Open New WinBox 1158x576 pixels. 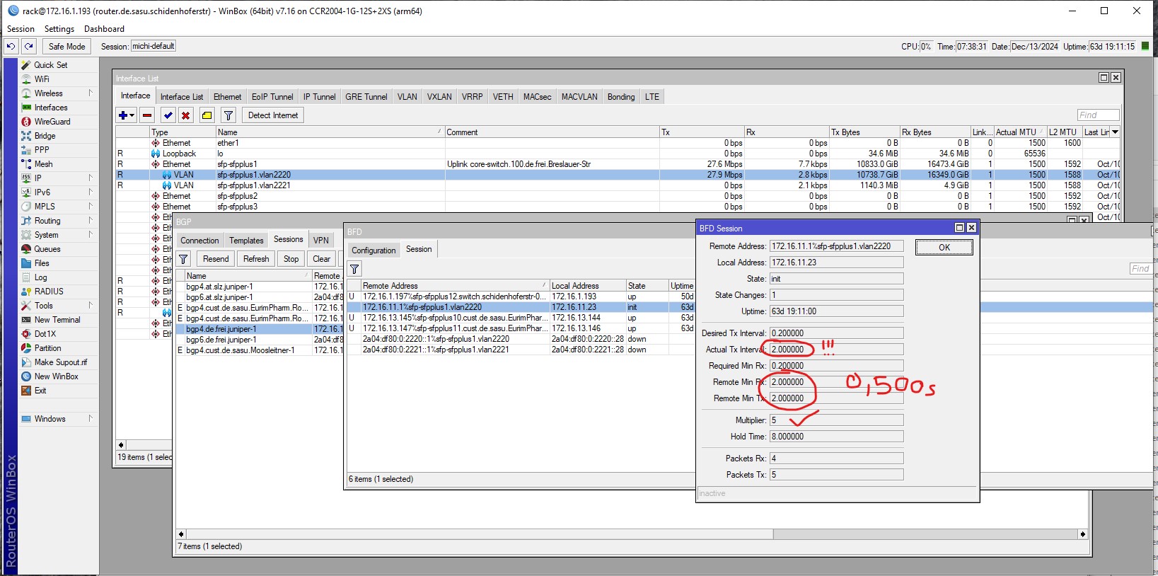[x=56, y=376]
